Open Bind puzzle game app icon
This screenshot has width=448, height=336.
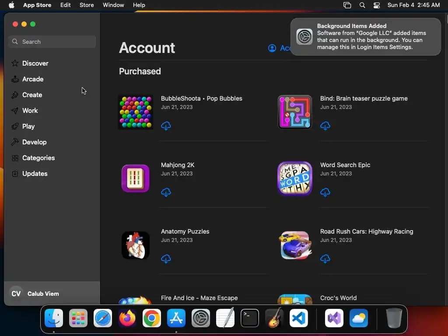(295, 112)
